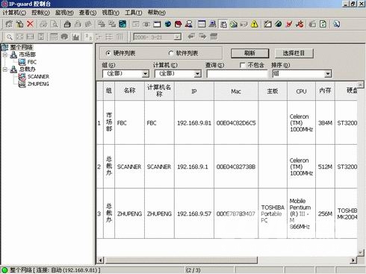Select 整个网络 root tree item
The width and height of the screenshot is (366, 274).
click(21, 47)
